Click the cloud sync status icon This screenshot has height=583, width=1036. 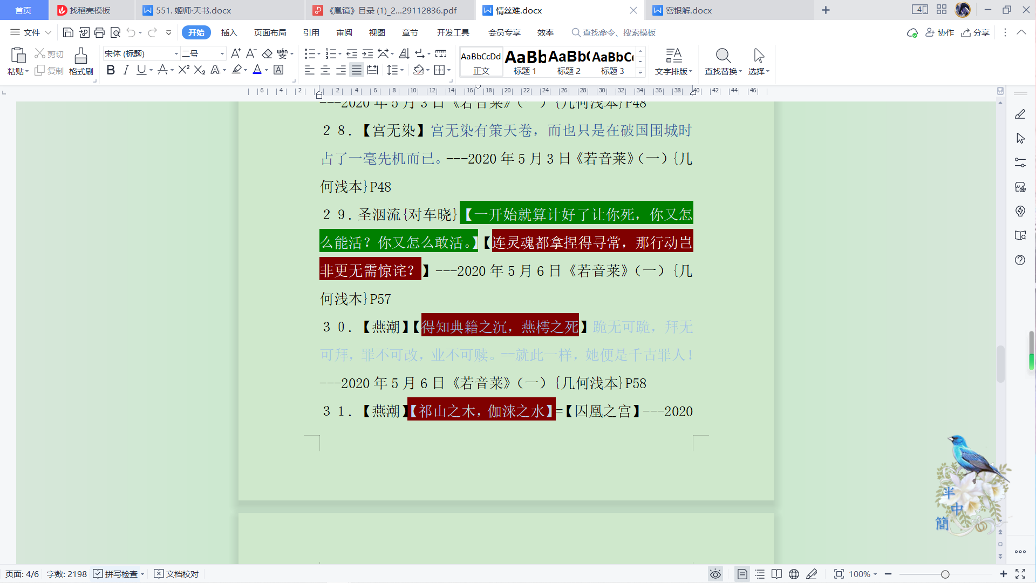[912, 33]
